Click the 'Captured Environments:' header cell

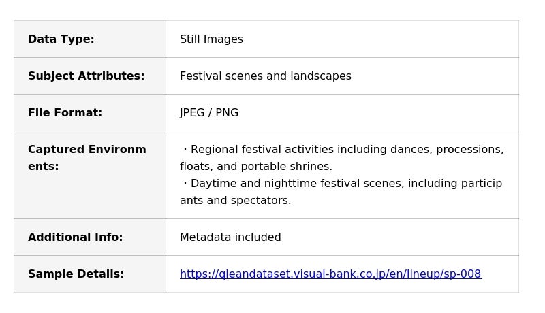[x=87, y=158]
